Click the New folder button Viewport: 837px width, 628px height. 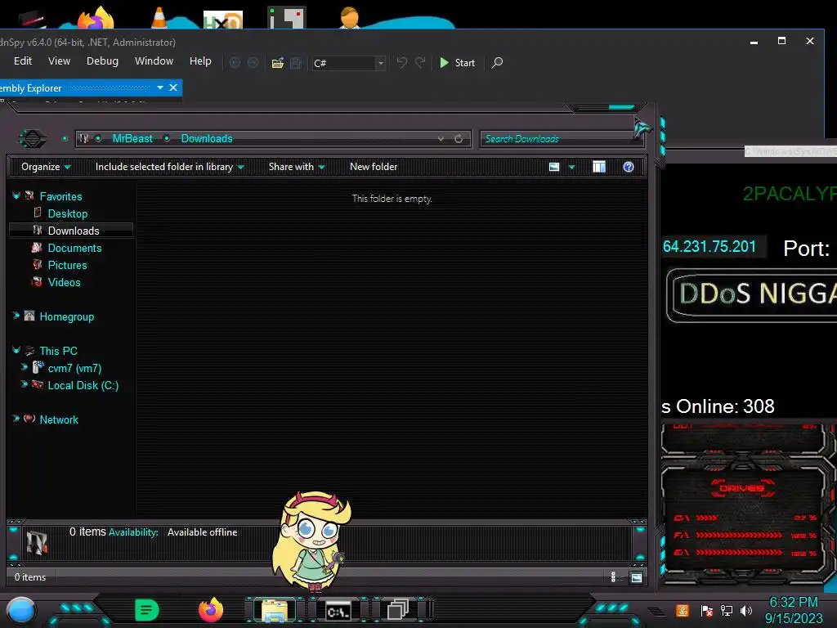(374, 167)
